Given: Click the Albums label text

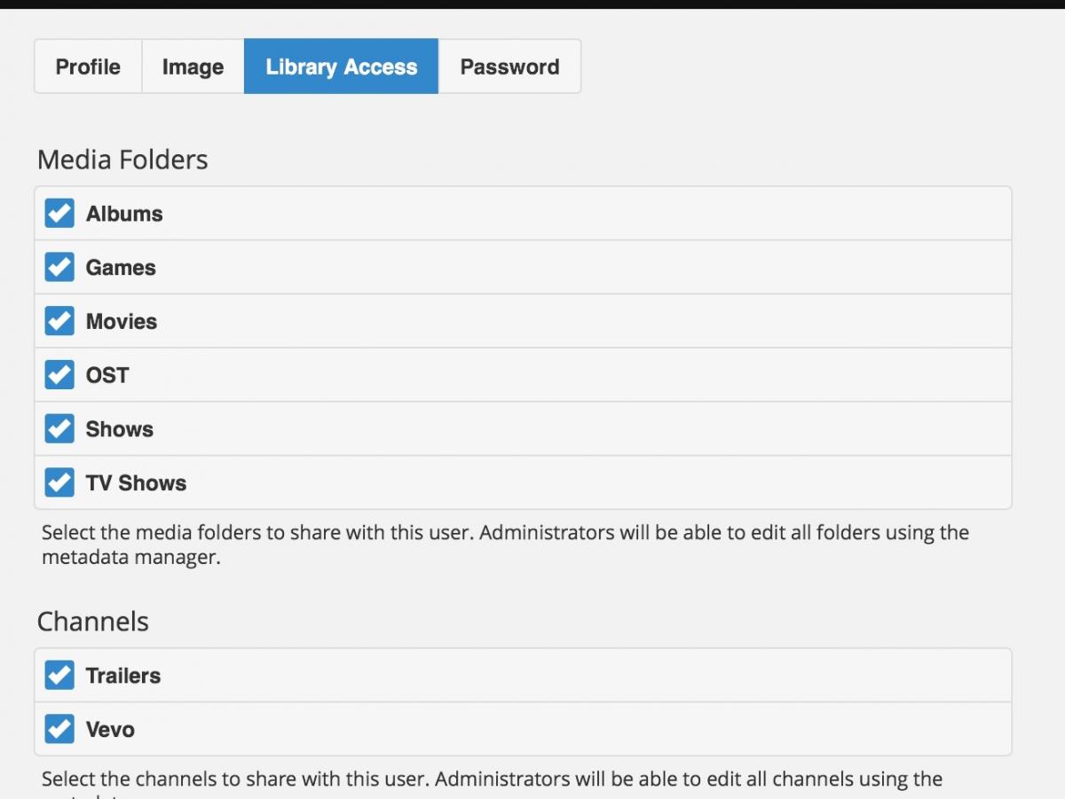Looking at the screenshot, I should pos(124,214).
